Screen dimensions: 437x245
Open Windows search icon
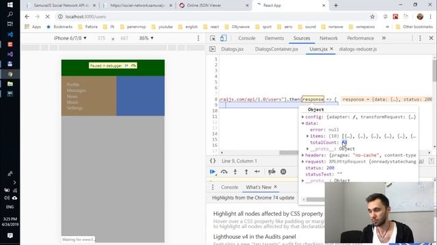[x=10, y=14]
